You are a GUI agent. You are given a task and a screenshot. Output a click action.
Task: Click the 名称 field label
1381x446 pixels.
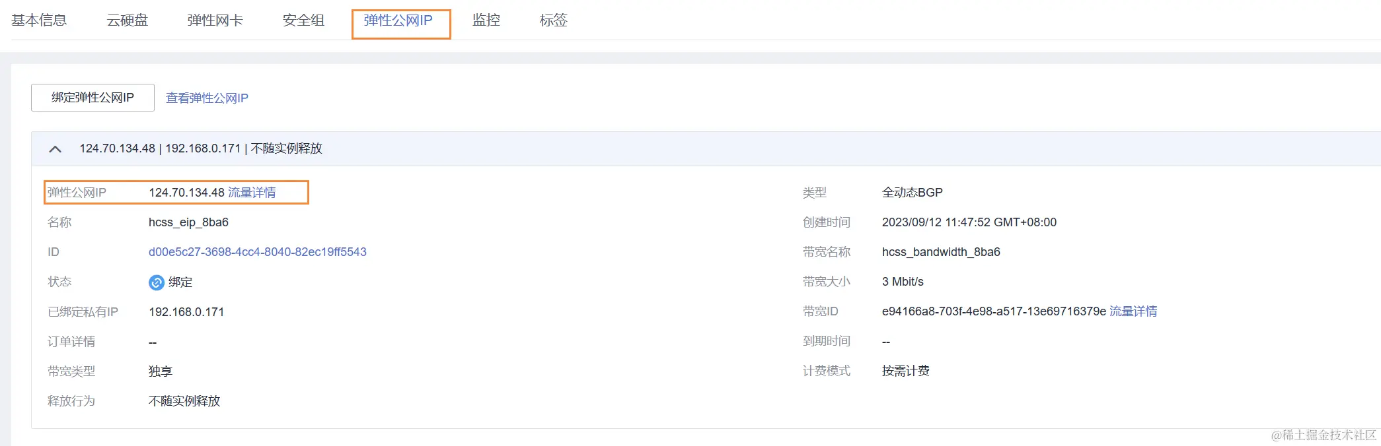point(59,222)
